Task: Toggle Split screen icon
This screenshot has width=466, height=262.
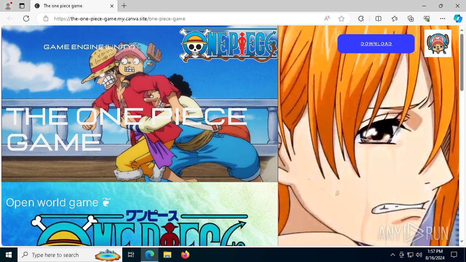Action: coord(378,19)
